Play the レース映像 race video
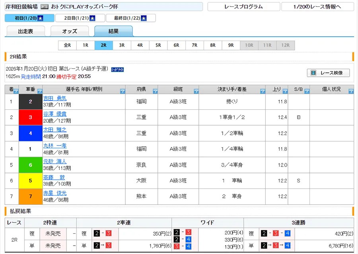 click(328, 73)
